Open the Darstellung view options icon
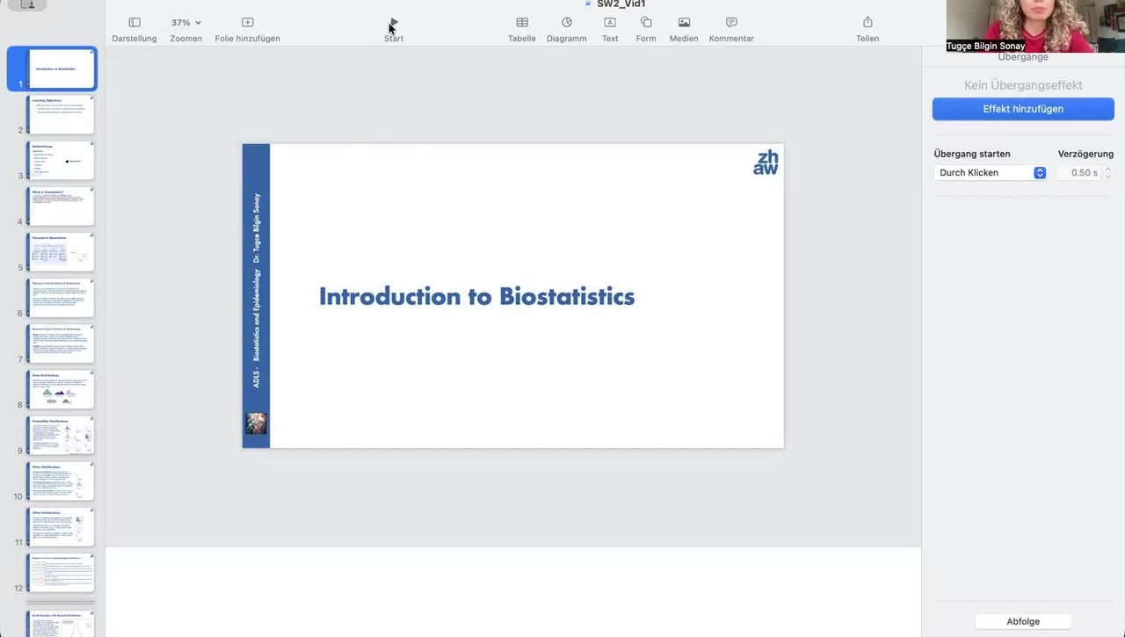The image size is (1125, 637). pyautogui.click(x=134, y=23)
